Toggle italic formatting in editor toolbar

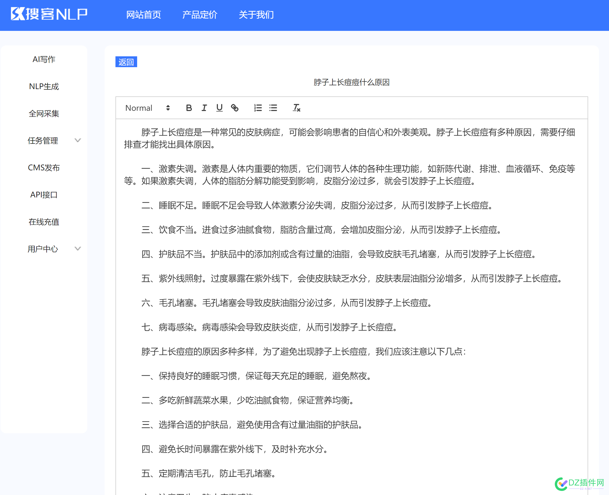204,108
